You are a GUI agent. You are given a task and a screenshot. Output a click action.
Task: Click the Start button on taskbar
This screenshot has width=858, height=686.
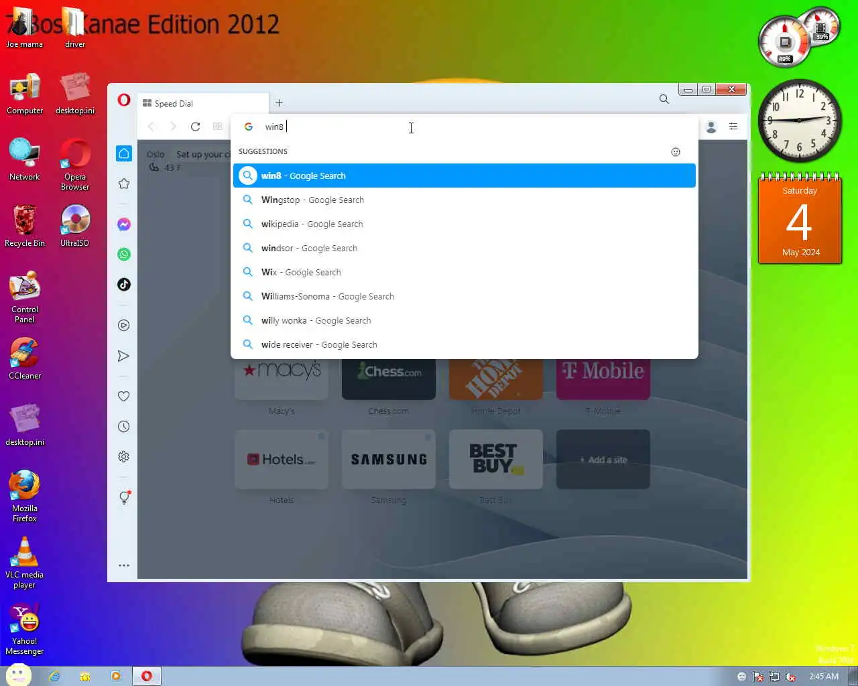(18, 675)
